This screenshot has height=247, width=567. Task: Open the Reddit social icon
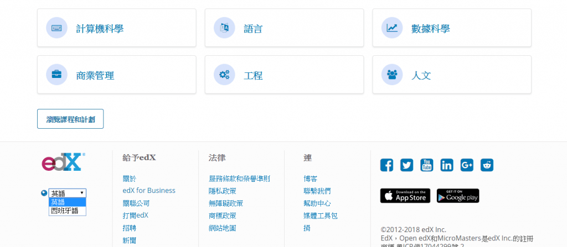487,165
